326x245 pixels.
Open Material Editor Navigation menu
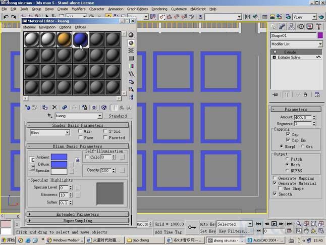(47, 27)
